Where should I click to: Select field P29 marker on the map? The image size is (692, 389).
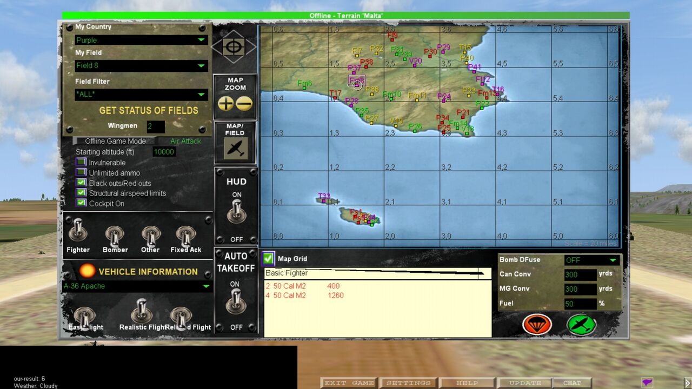[442, 52]
